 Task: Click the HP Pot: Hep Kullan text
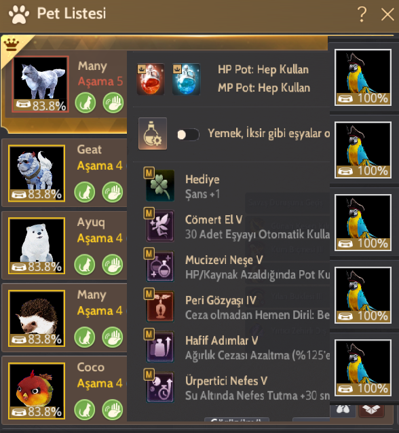click(x=263, y=70)
